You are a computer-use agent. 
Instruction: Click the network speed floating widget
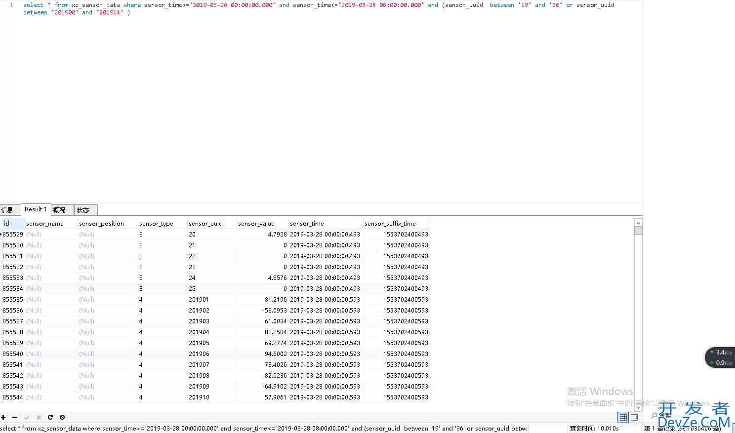(720, 357)
